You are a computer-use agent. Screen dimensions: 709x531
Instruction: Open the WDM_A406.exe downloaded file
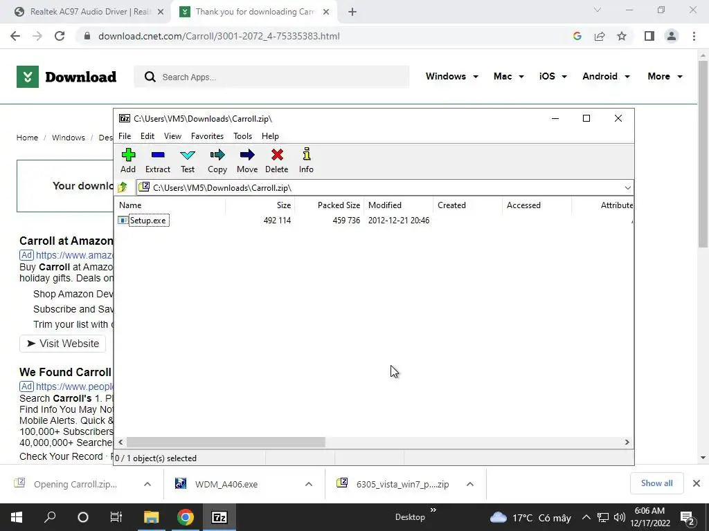coord(226,484)
